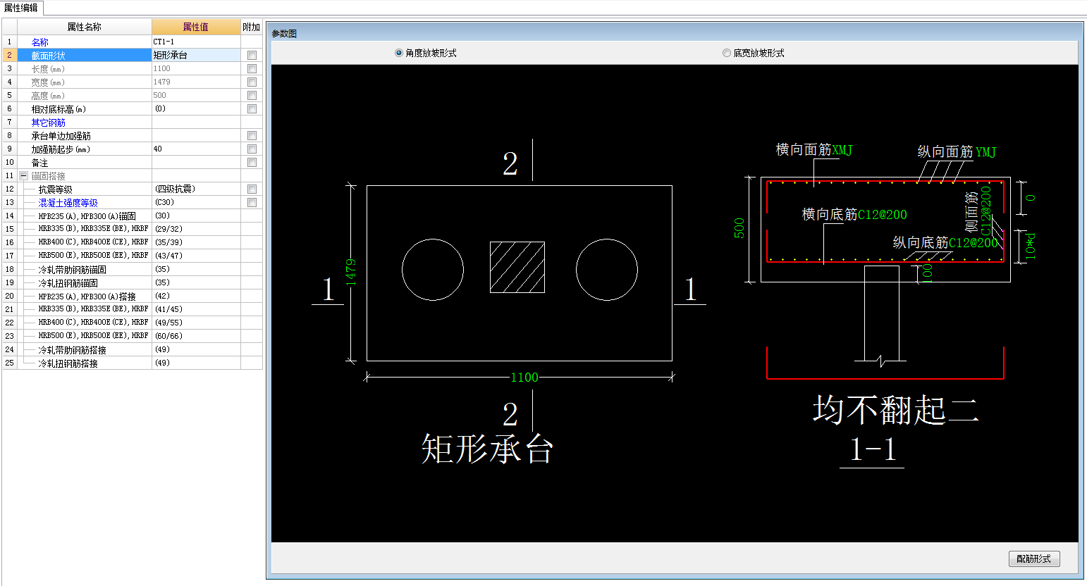Image resolution: width=1087 pixels, height=586 pixels.
Task: Select the HPB235(A),HPB300(A)锚固 row
Action: 87,216
